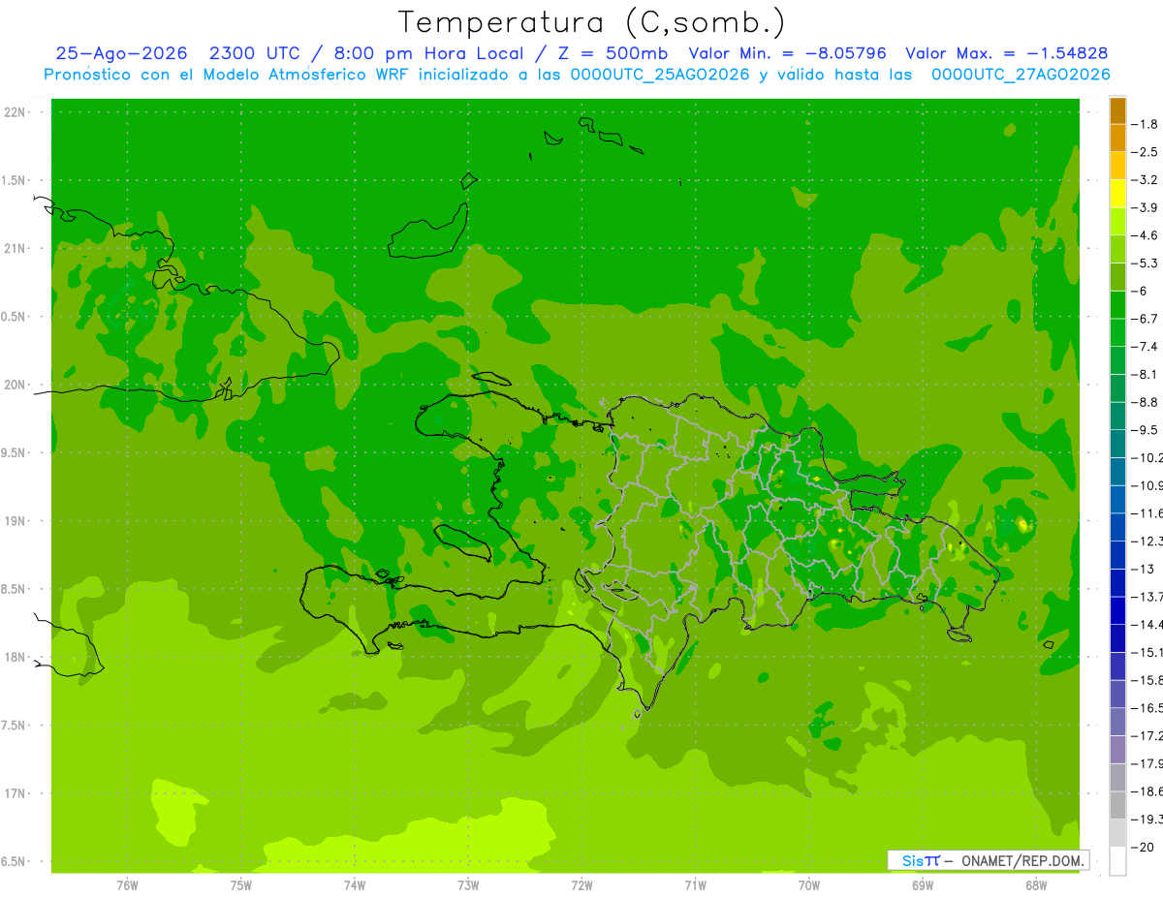Click the "73W" longitude label

[x=468, y=885]
